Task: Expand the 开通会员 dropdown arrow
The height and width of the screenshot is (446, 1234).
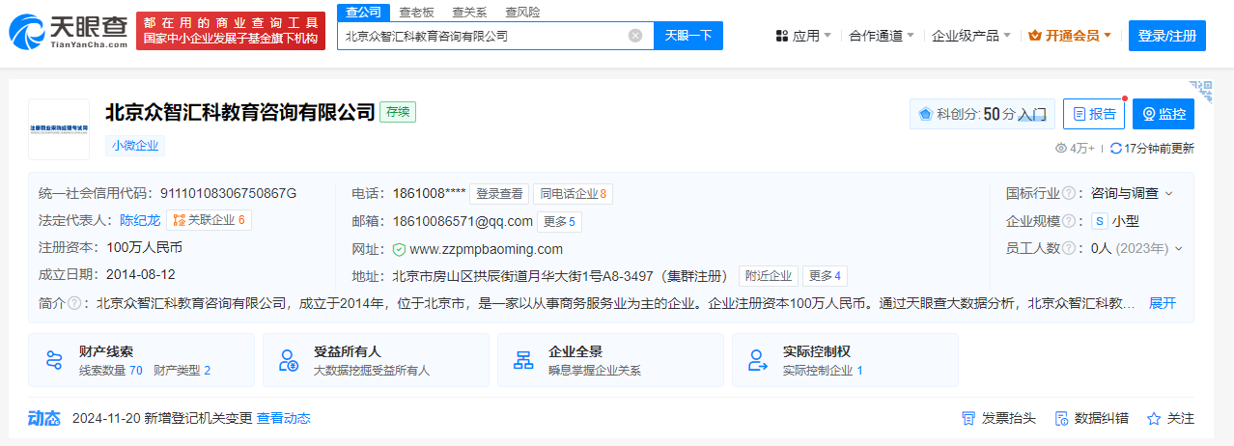Action: (1108, 36)
